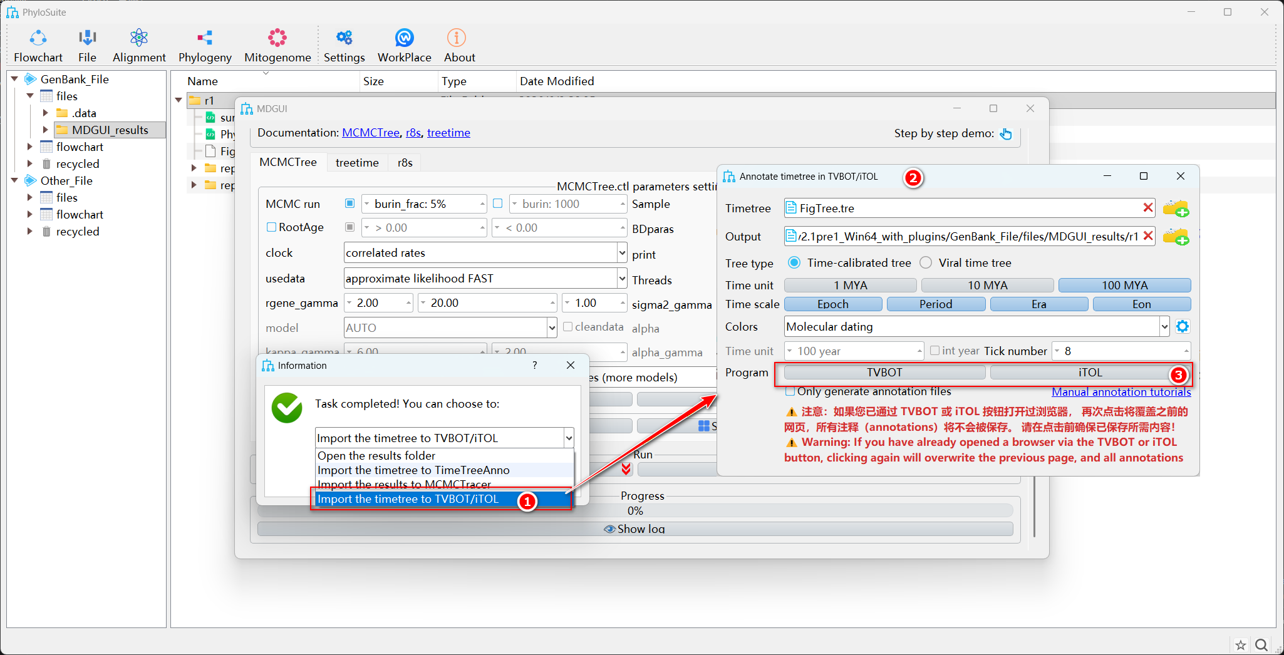Enable the RootAge checkbox
This screenshot has width=1284, height=655.
coord(271,227)
